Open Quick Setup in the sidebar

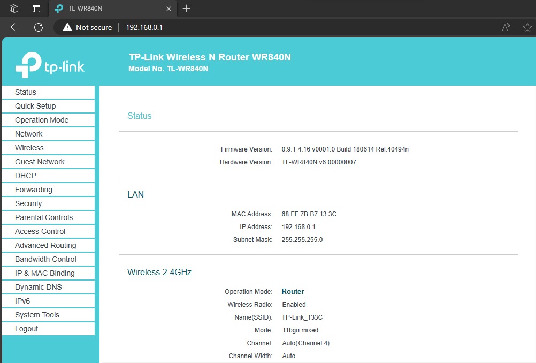pos(48,106)
